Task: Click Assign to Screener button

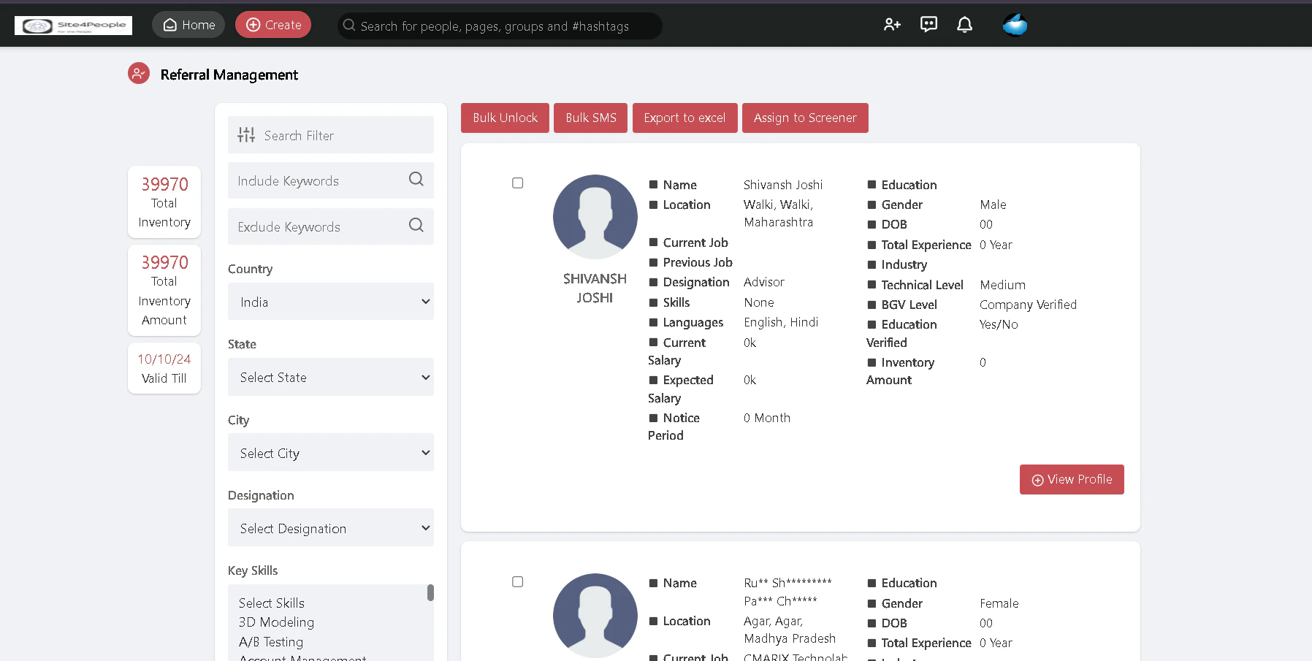Action: [x=805, y=118]
